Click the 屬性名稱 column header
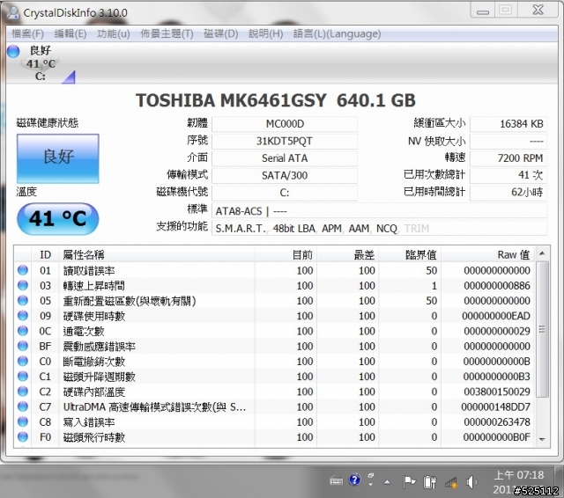Image resolution: width=564 pixels, height=498 pixels. (x=157, y=254)
